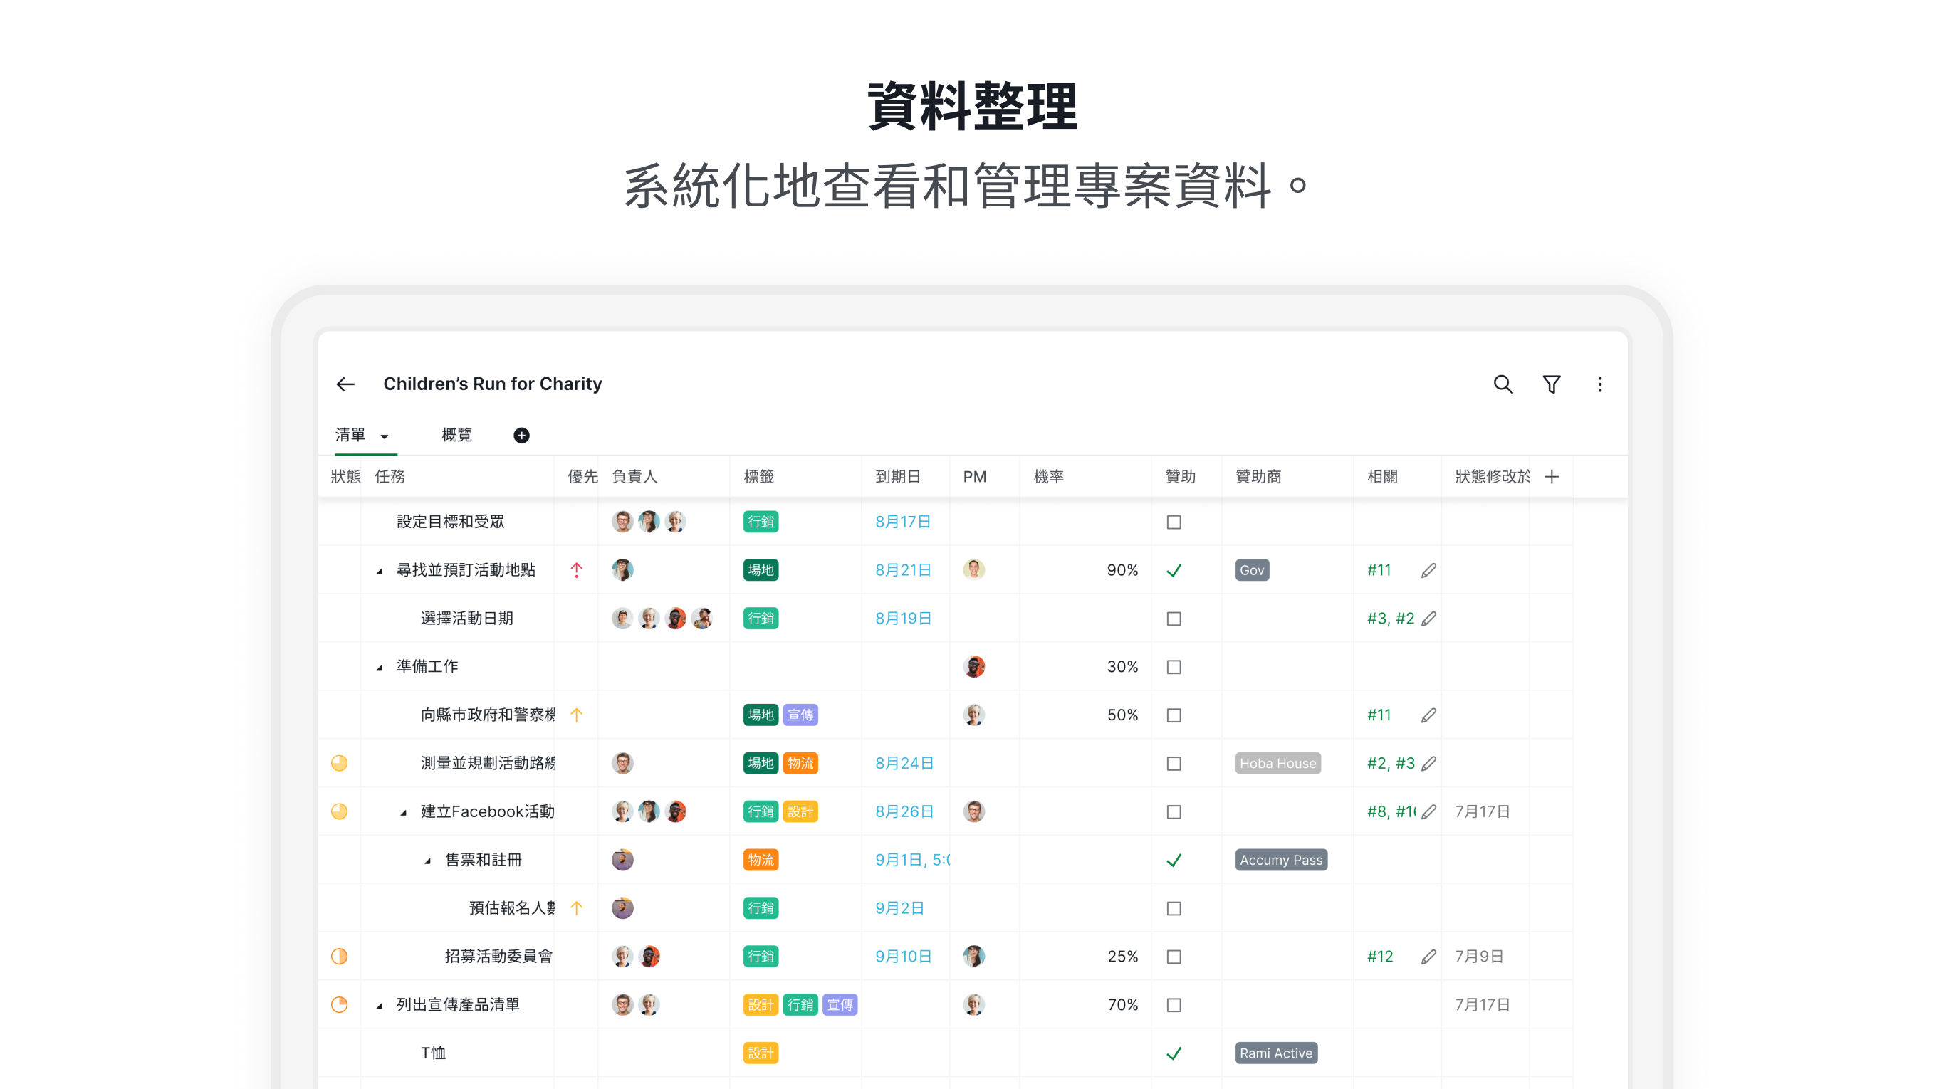
Task: Collapse the 準備工作 task group
Action: (x=380, y=668)
